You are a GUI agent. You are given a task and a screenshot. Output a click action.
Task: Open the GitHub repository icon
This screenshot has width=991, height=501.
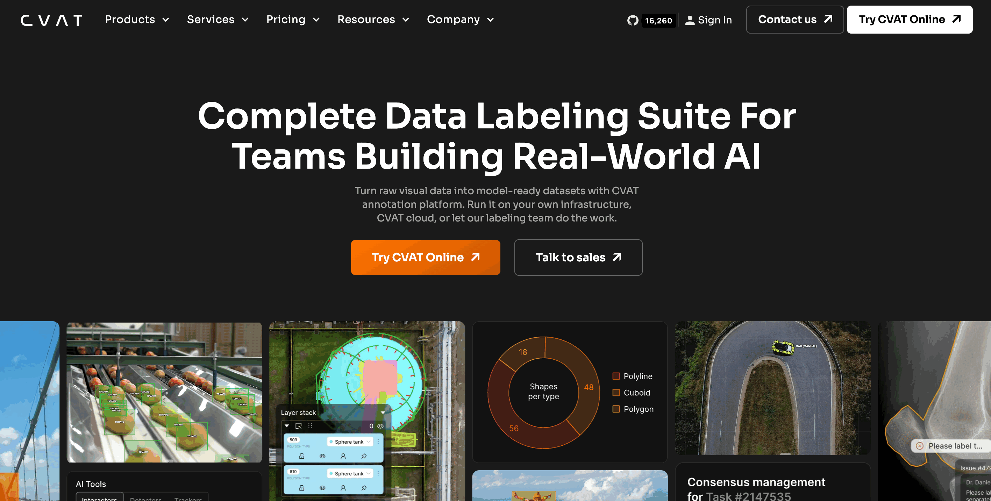click(633, 20)
